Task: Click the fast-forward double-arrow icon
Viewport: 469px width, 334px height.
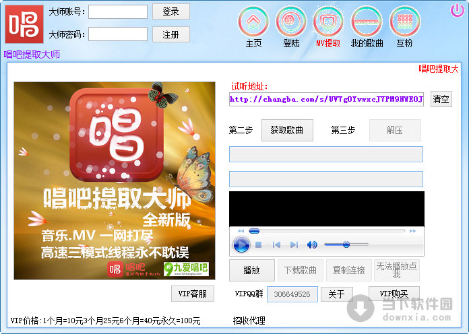Action: pyautogui.click(x=413, y=231)
